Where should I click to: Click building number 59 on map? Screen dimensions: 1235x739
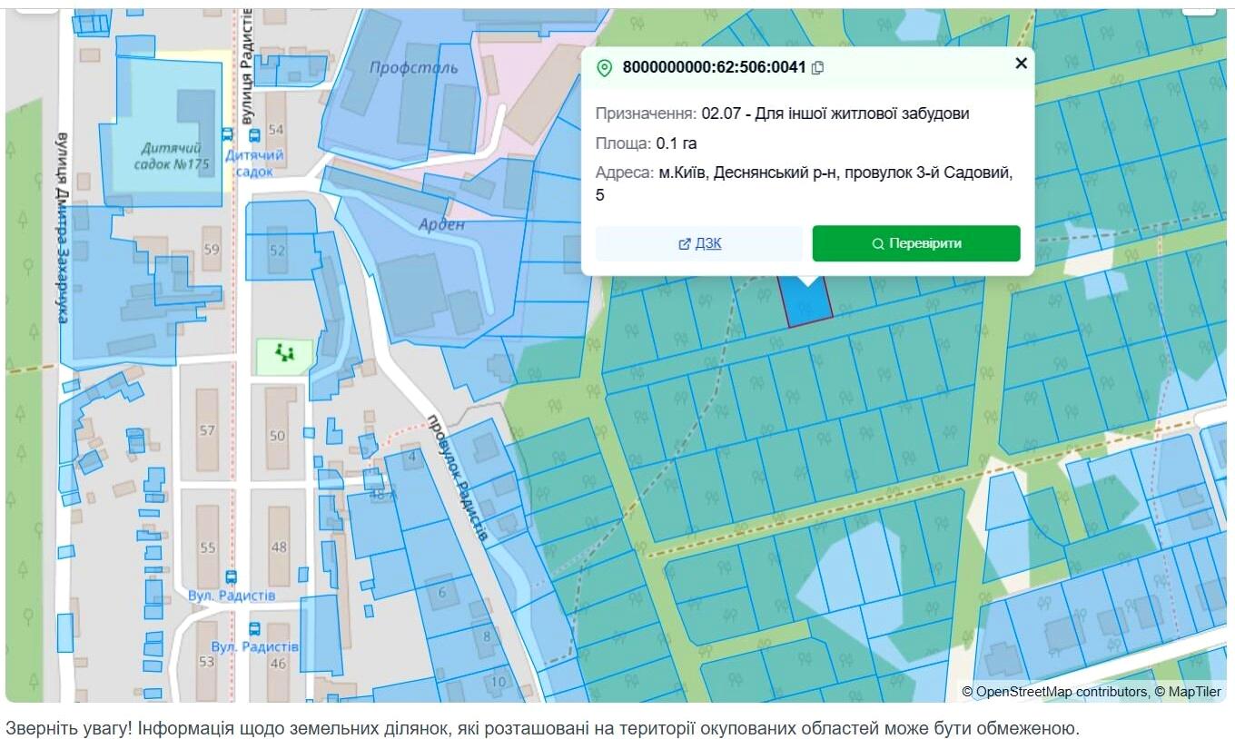coord(212,250)
